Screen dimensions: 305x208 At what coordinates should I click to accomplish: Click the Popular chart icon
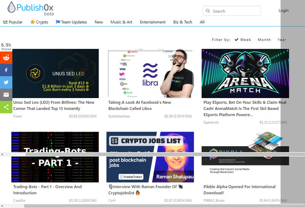pos(5,22)
